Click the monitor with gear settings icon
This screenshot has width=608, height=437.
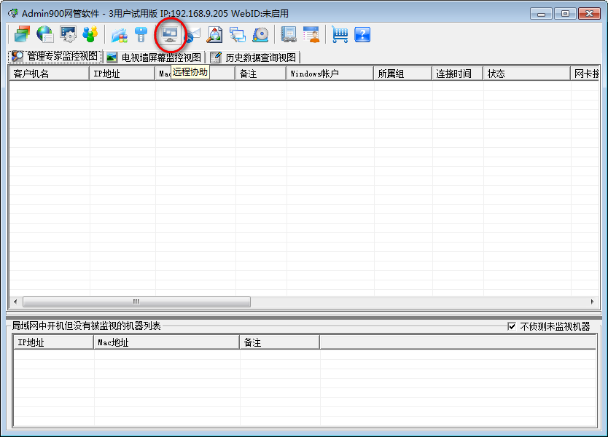pyautogui.click(x=68, y=34)
